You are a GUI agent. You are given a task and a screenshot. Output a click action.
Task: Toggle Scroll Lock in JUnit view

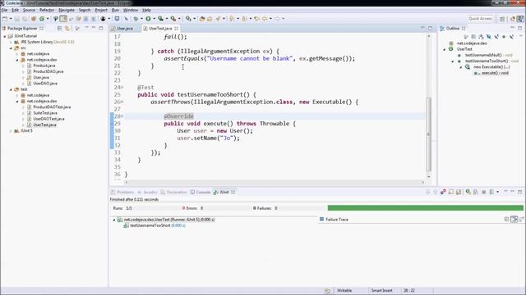tap(459, 192)
